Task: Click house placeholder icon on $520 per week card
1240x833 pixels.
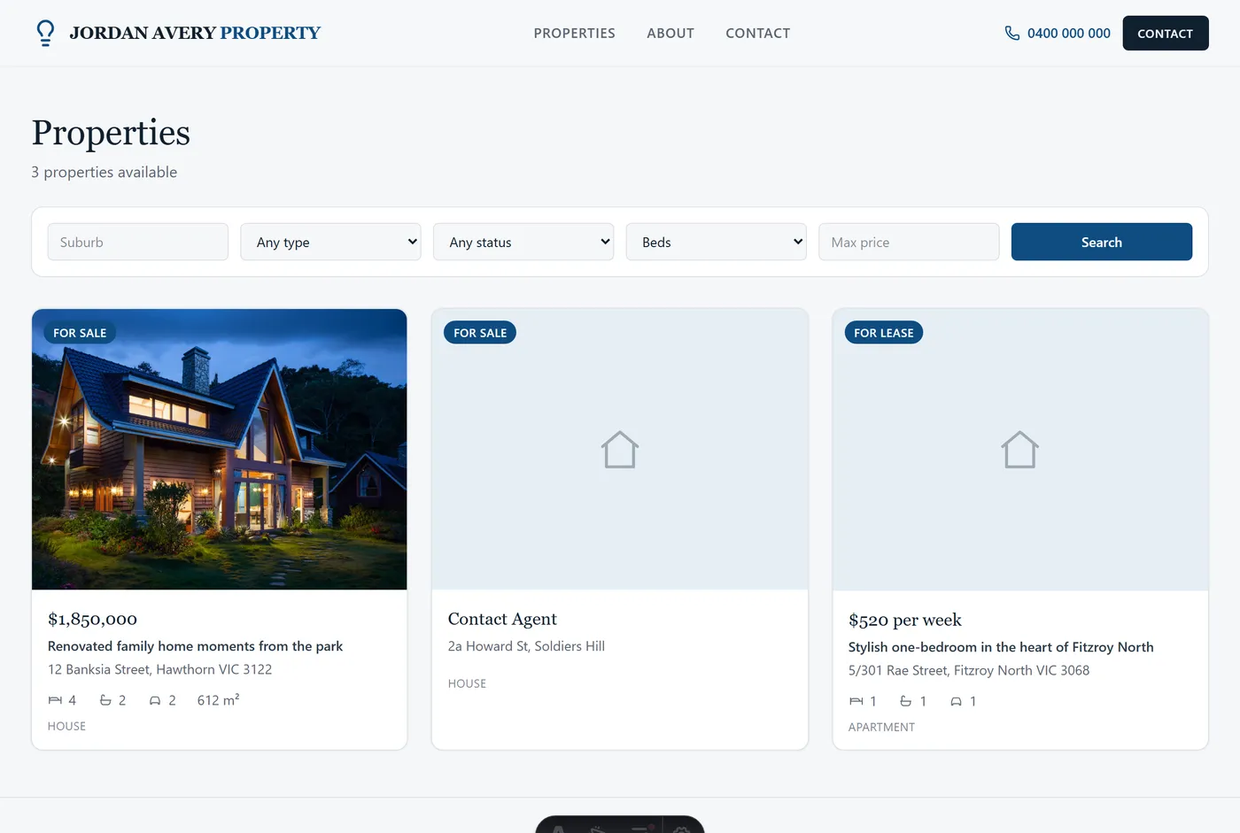Action: pyautogui.click(x=1020, y=450)
